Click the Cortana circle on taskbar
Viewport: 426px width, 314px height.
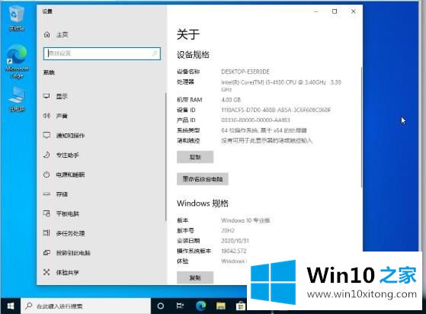click(x=161, y=306)
